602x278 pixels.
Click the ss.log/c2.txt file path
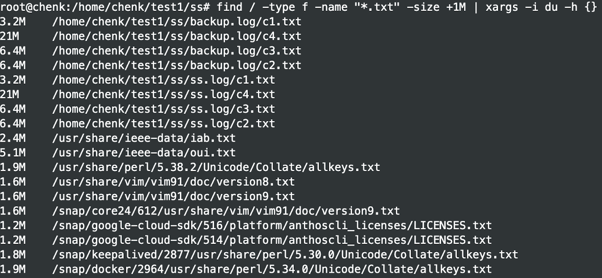click(164, 124)
